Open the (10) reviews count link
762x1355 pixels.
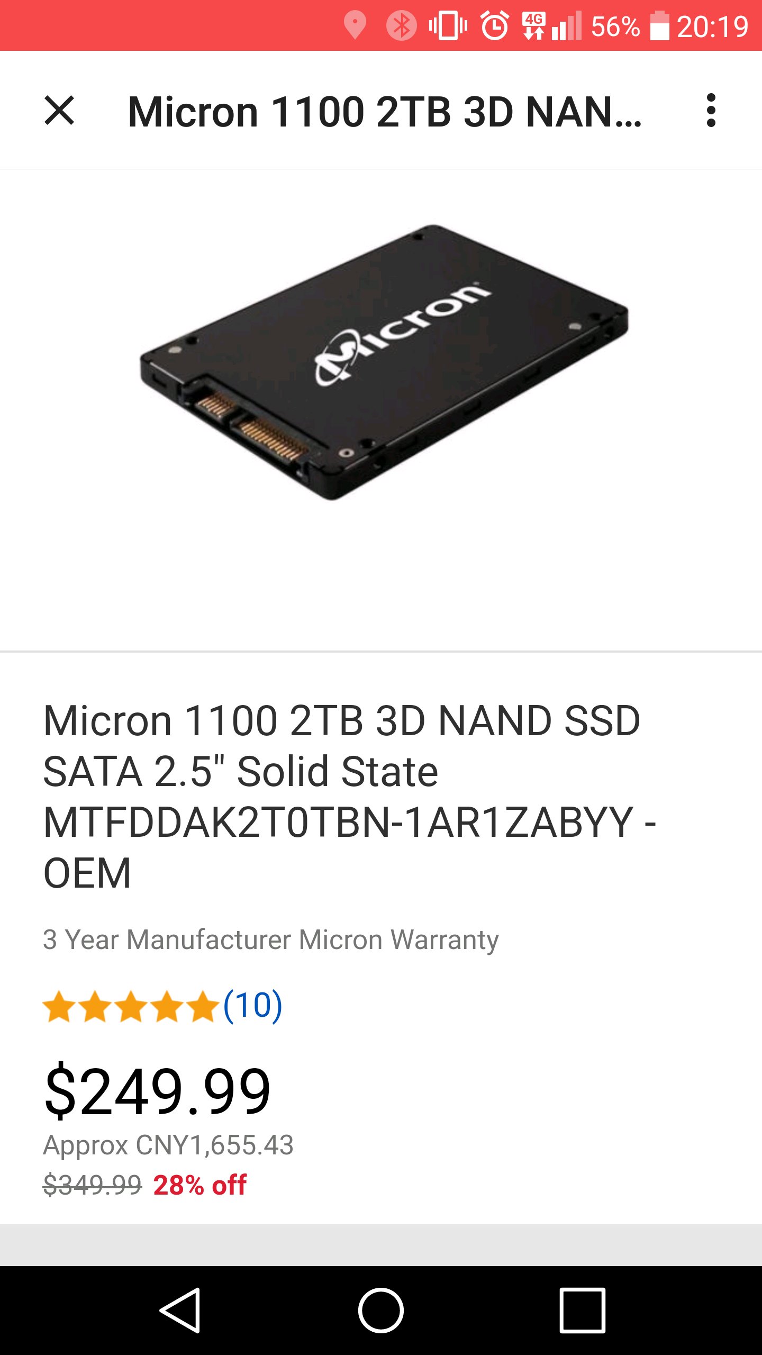[253, 1005]
